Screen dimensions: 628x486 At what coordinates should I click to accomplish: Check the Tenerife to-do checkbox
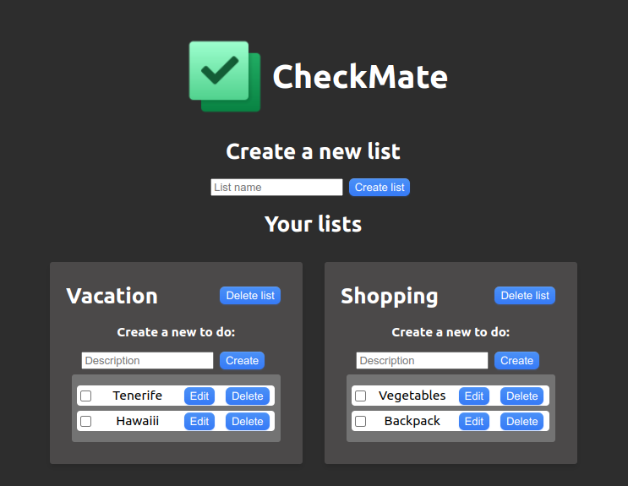click(x=85, y=396)
